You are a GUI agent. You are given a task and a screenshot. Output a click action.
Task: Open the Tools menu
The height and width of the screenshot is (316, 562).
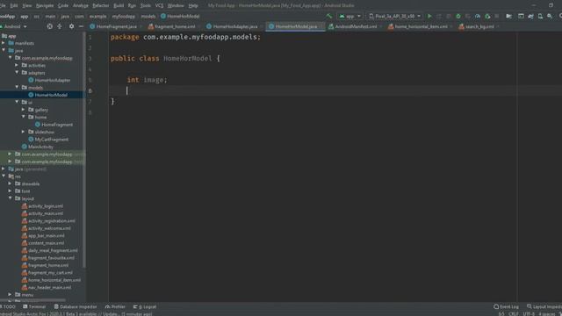pos(146,6)
